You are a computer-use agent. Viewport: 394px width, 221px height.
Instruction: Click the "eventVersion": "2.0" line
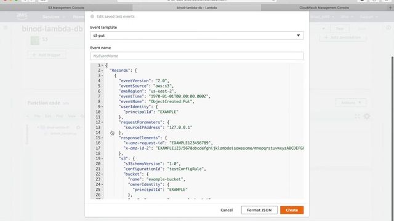tap(143, 80)
